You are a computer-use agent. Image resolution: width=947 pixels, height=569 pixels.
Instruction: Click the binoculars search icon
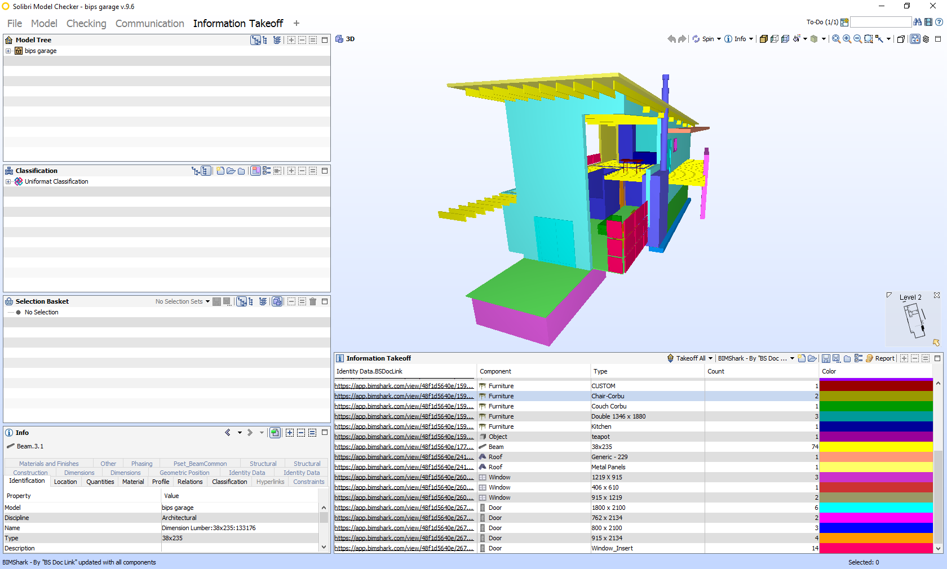(918, 22)
